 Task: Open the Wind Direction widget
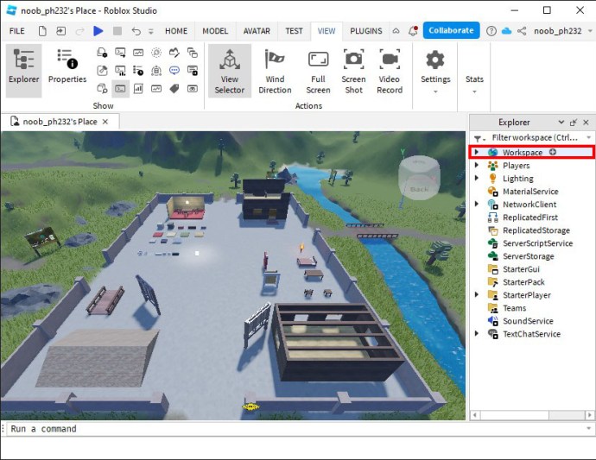(275, 71)
